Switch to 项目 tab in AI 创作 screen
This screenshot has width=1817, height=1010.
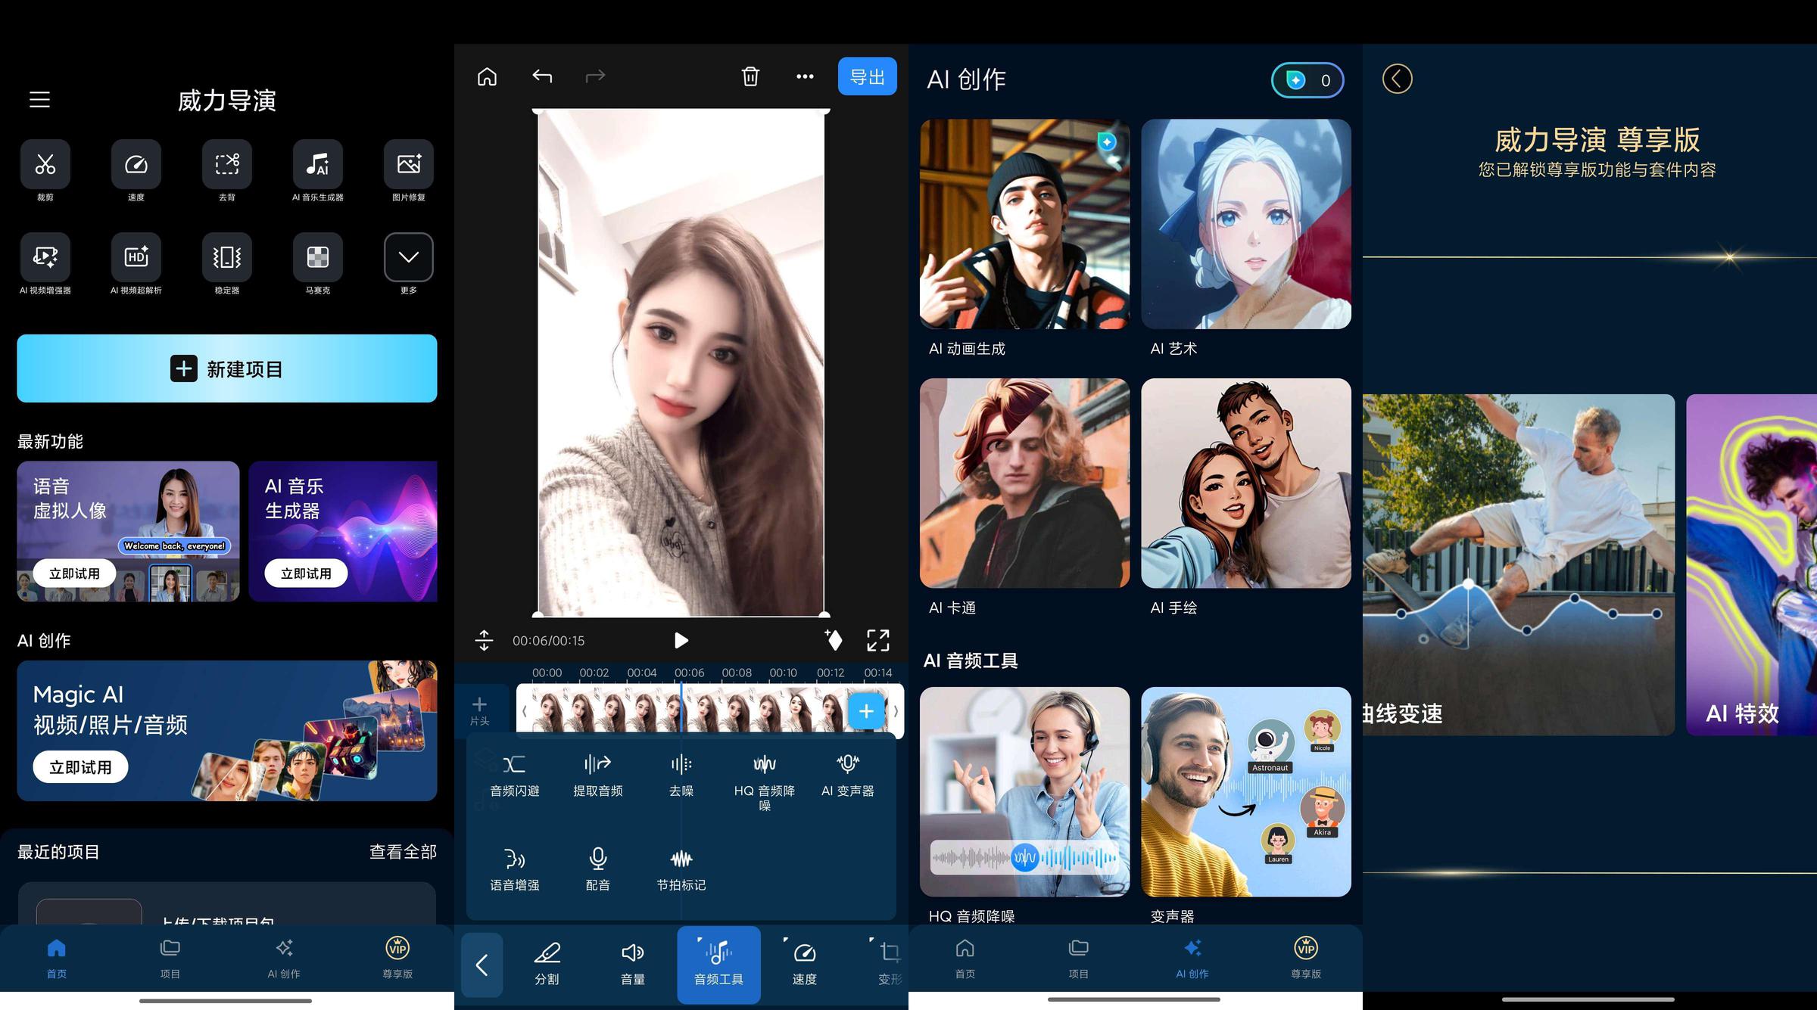point(1079,959)
